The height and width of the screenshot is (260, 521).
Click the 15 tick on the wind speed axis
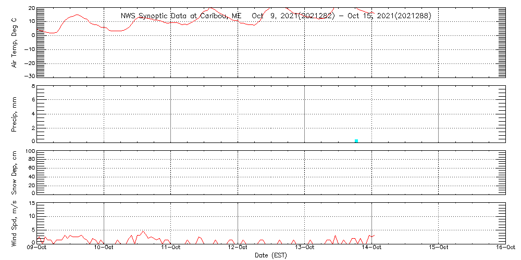[31, 203]
